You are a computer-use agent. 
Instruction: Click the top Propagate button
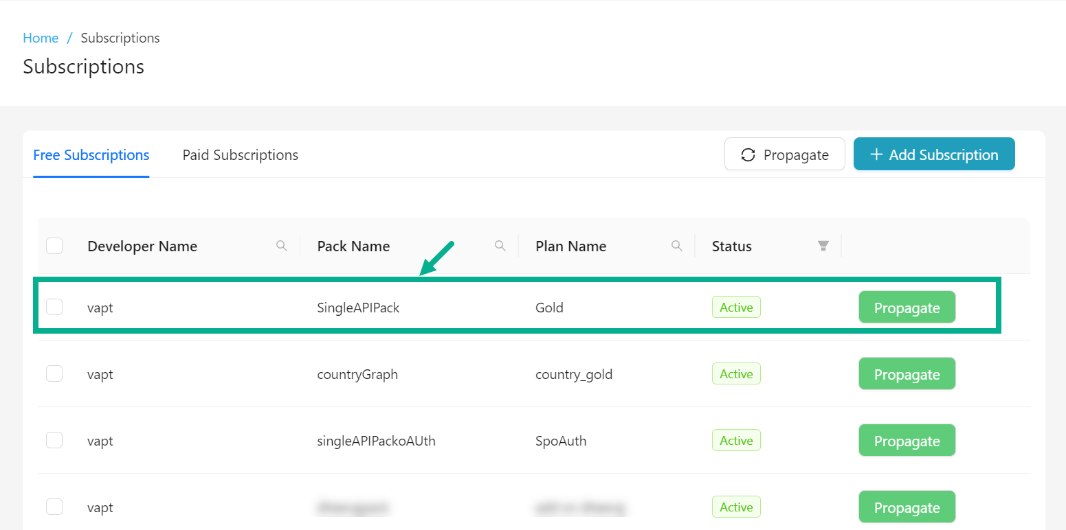[x=784, y=154]
